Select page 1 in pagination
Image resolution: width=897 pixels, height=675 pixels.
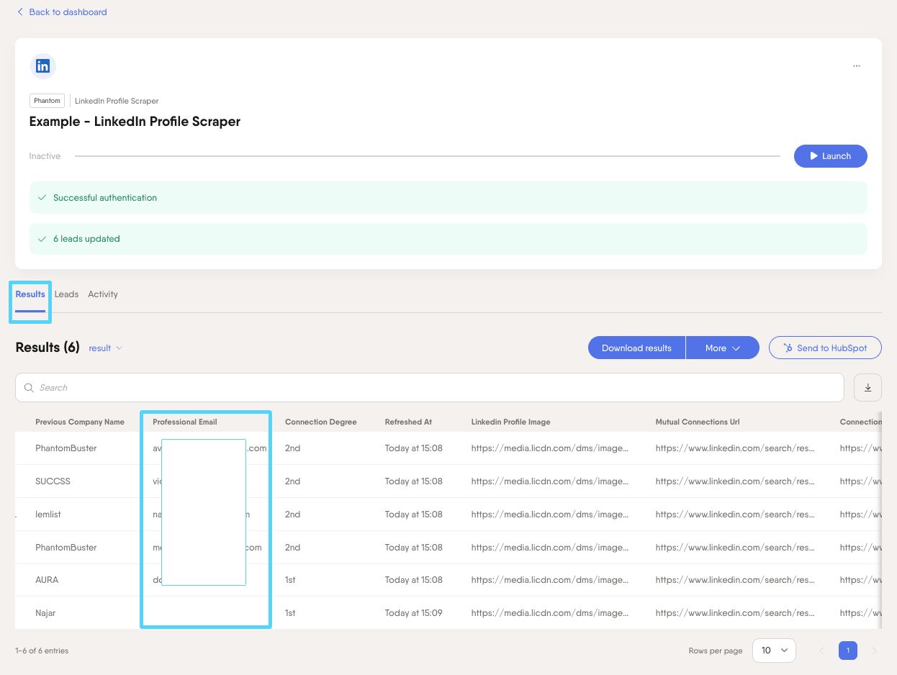pos(848,651)
